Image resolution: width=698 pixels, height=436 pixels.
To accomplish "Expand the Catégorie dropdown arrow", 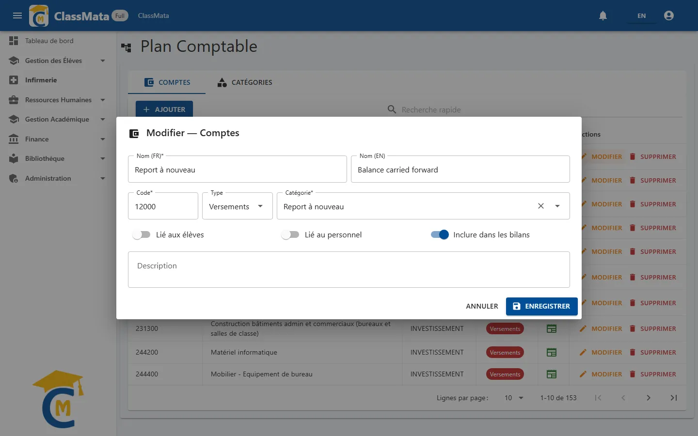I will point(557,206).
